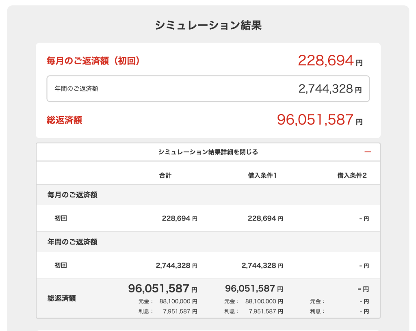Viewport: 416px width, 331px height.
Task: Click the red 総返済額 label
Action: [65, 120]
